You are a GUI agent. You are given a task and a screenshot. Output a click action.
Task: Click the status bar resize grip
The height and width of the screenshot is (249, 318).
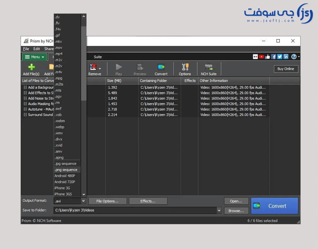click(x=298, y=222)
